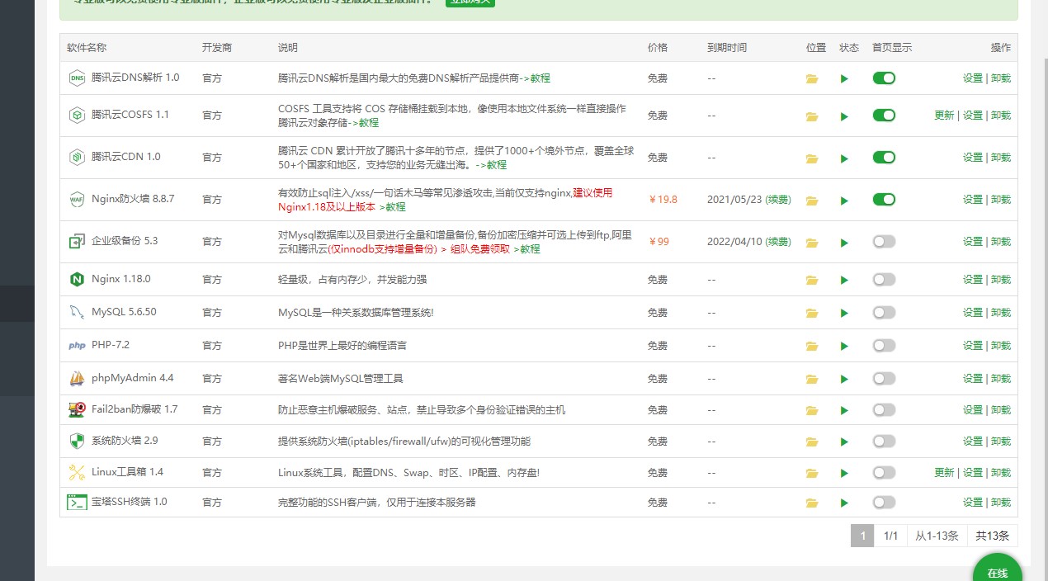Click the green Nginx 1.18.0 logo icon
The image size is (1048, 581).
click(77, 280)
